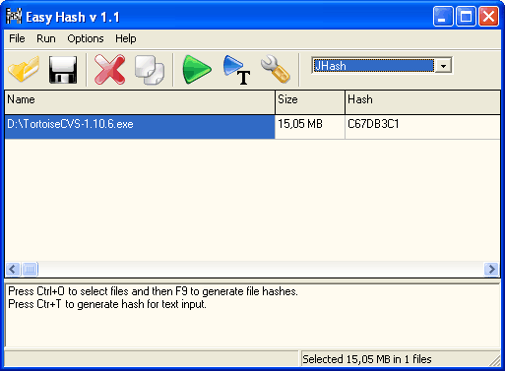Open the Help menu
Image resolution: width=505 pixels, height=371 pixels.
(126, 38)
